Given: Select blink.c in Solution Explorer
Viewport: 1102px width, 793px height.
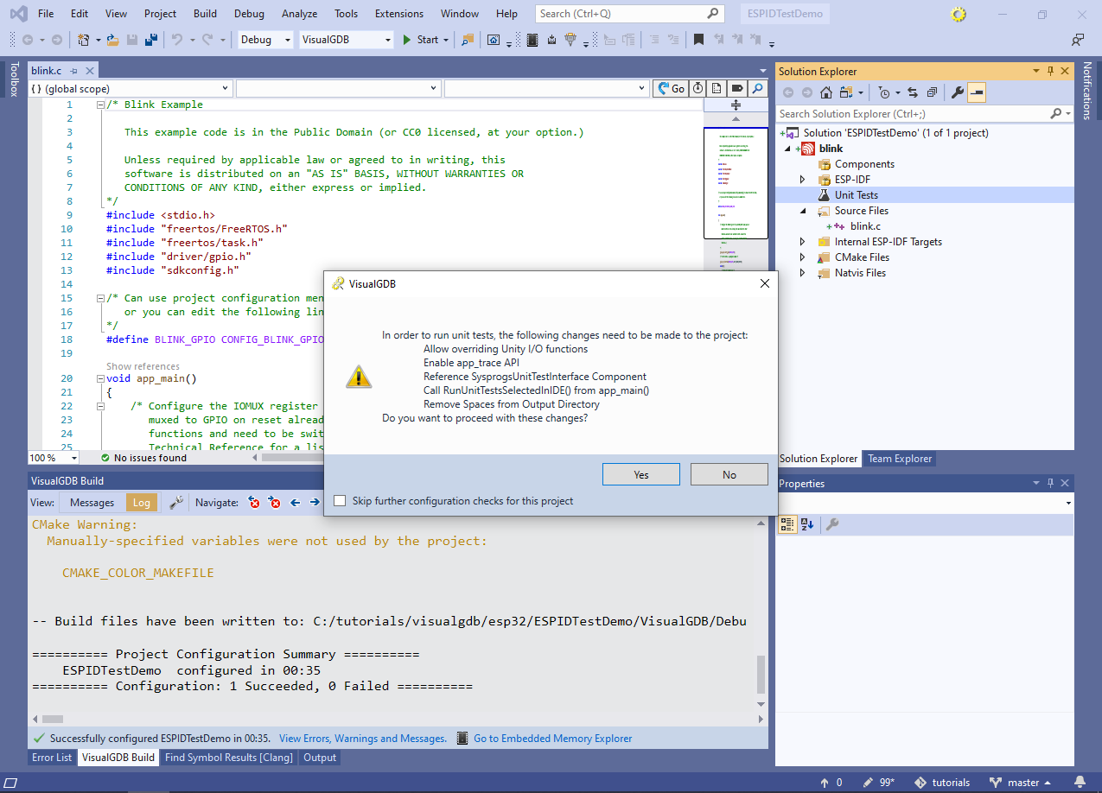Looking at the screenshot, I should (x=865, y=226).
